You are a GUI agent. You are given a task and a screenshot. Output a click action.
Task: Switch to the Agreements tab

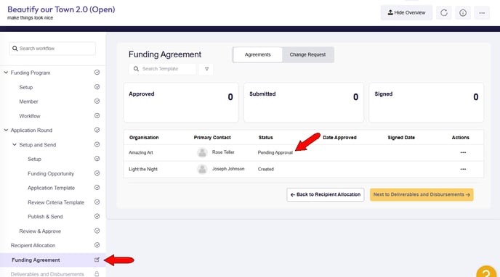click(x=258, y=54)
